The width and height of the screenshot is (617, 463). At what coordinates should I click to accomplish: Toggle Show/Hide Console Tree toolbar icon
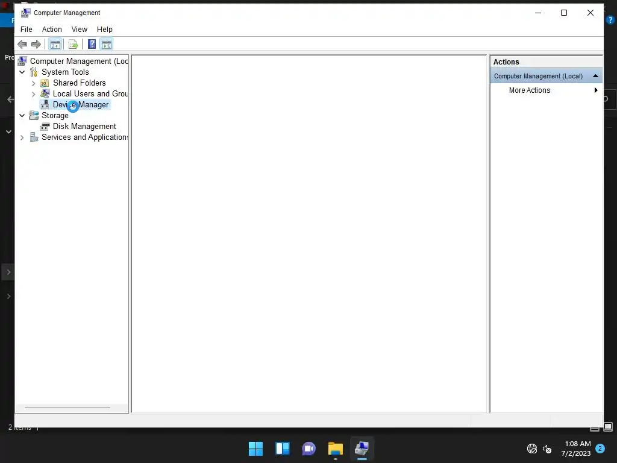[x=55, y=44]
